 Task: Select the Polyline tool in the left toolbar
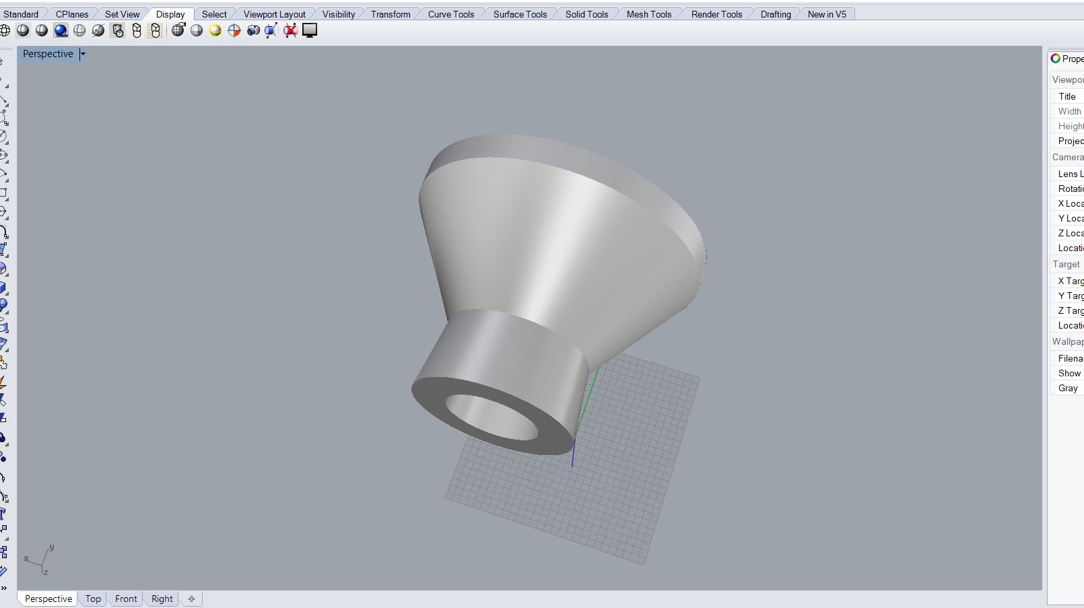coord(3,100)
